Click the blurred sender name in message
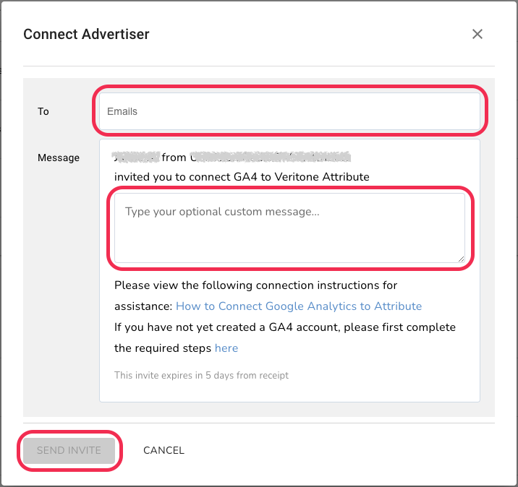This screenshot has width=518, height=487. [x=135, y=156]
